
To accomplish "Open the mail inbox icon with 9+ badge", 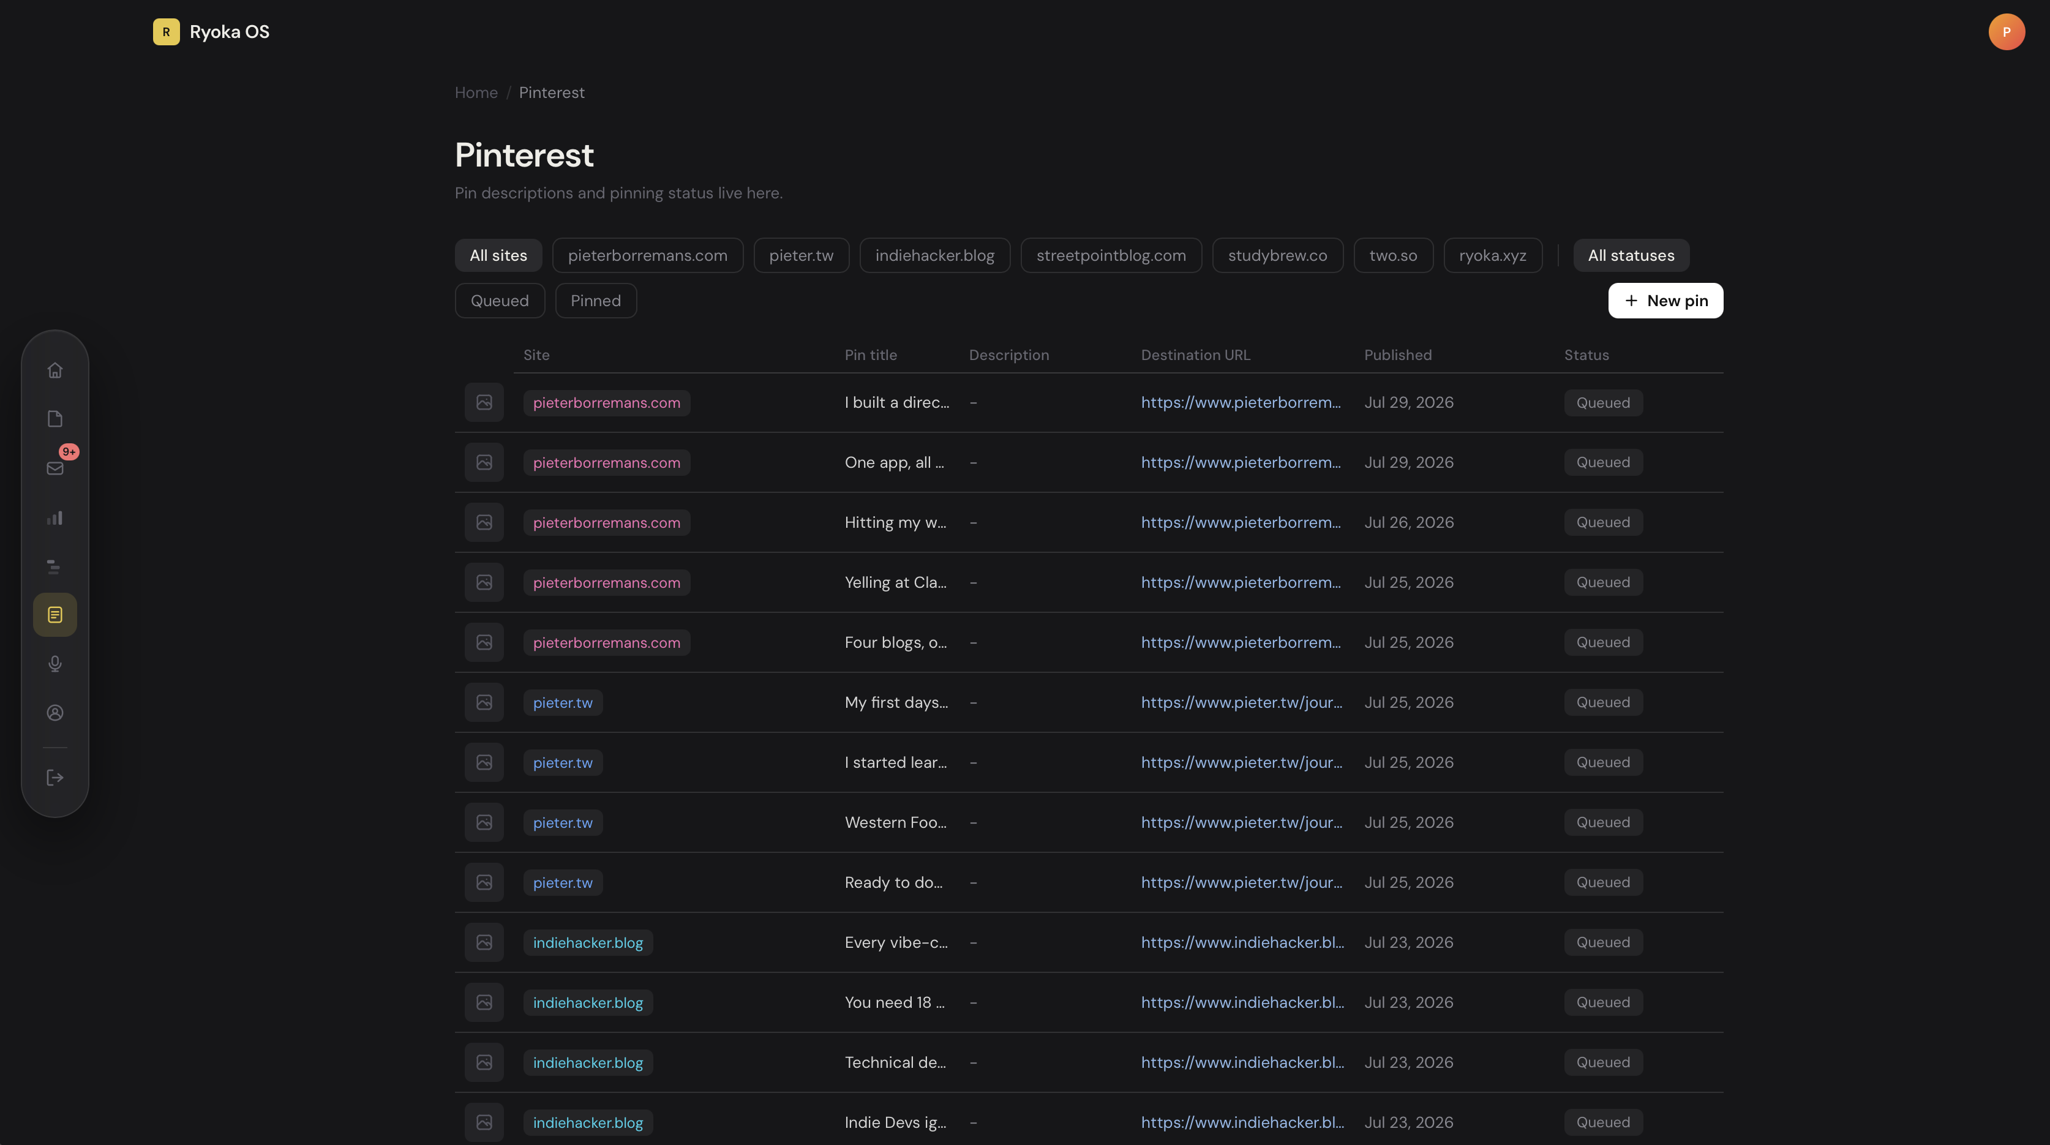I will (x=55, y=468).
